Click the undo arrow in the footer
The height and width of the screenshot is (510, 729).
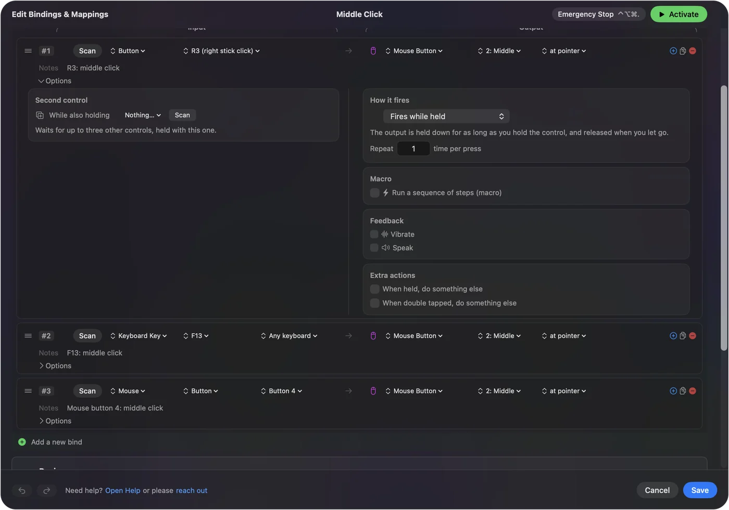tap(22, 490)
